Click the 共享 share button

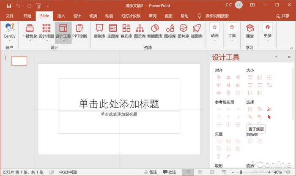(x=282, y=16)
